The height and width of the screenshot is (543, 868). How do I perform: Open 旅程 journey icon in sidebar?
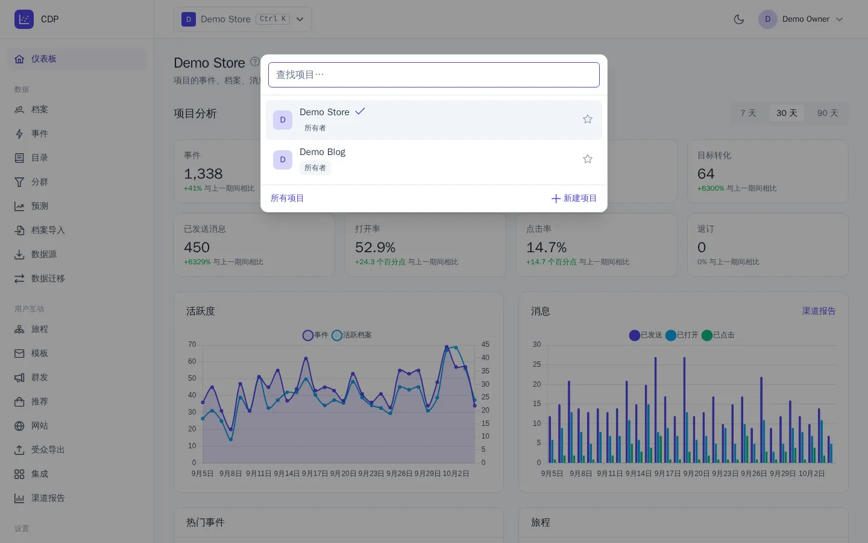tap(19, 329)
